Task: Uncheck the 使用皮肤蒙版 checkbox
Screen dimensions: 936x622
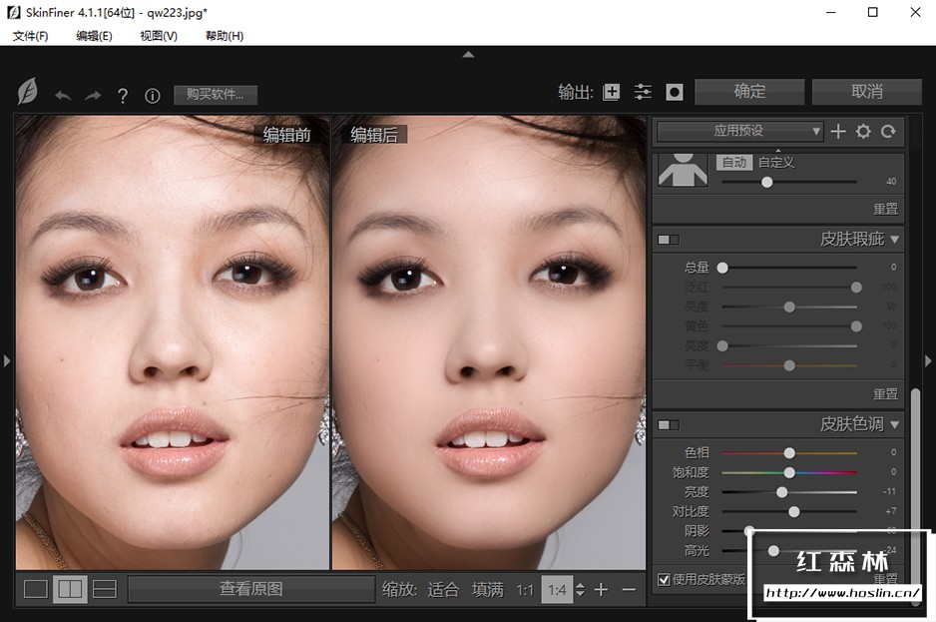Action: pos(665,579)
